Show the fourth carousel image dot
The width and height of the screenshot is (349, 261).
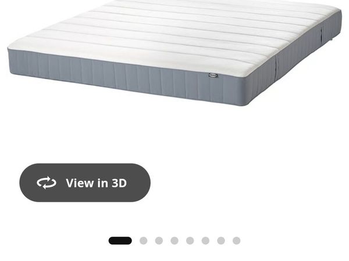coord(174,241)
